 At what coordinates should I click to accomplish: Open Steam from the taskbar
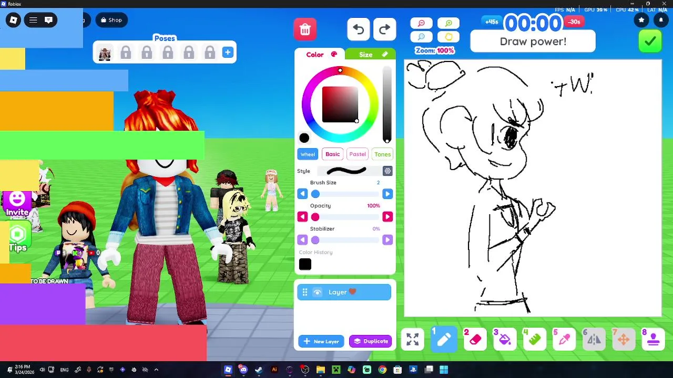[x=259, y=370]
